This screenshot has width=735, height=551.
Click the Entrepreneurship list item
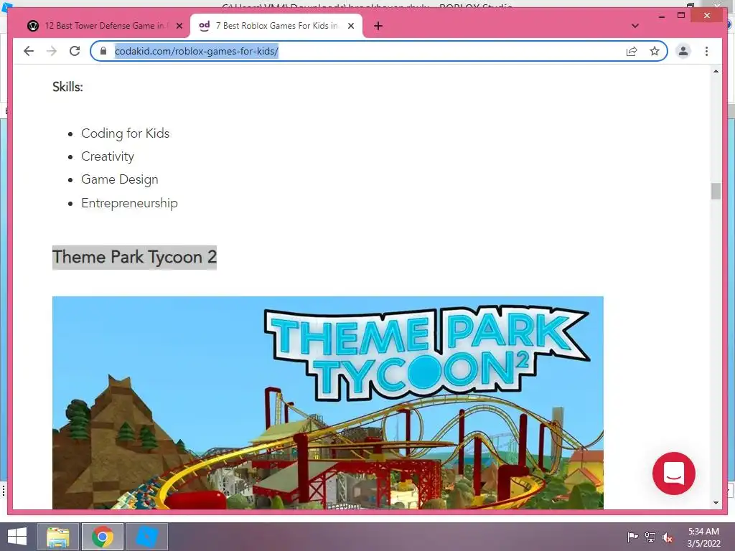[x=129, y=203]
